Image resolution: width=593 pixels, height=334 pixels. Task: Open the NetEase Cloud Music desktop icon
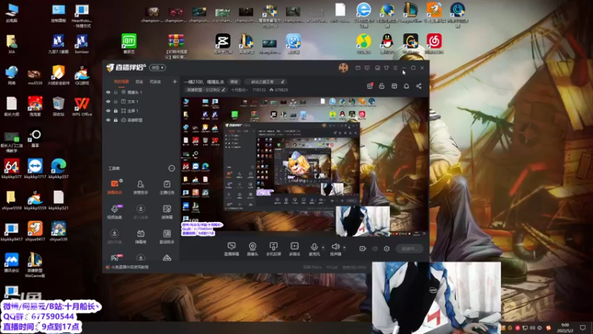[x=434, y=44]
